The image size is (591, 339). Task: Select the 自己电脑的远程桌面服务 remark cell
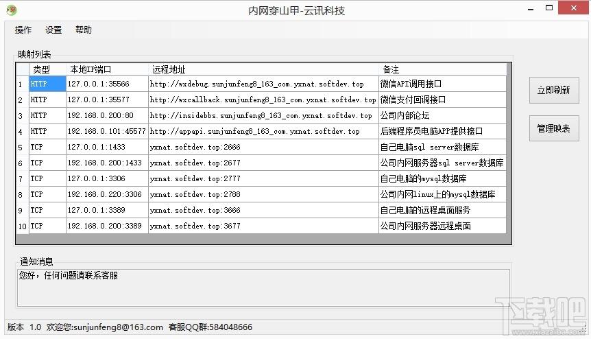[x=442, y=210]
